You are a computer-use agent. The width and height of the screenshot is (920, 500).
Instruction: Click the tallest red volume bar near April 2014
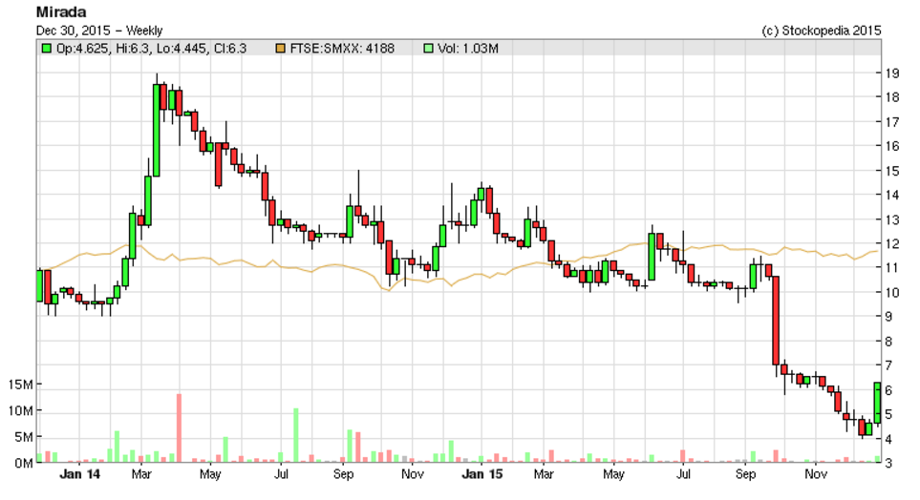pos(179,427)
